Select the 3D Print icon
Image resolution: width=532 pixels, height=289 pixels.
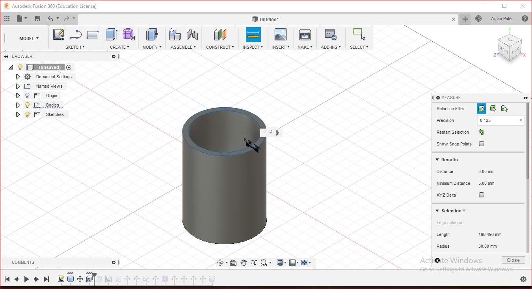305,35
